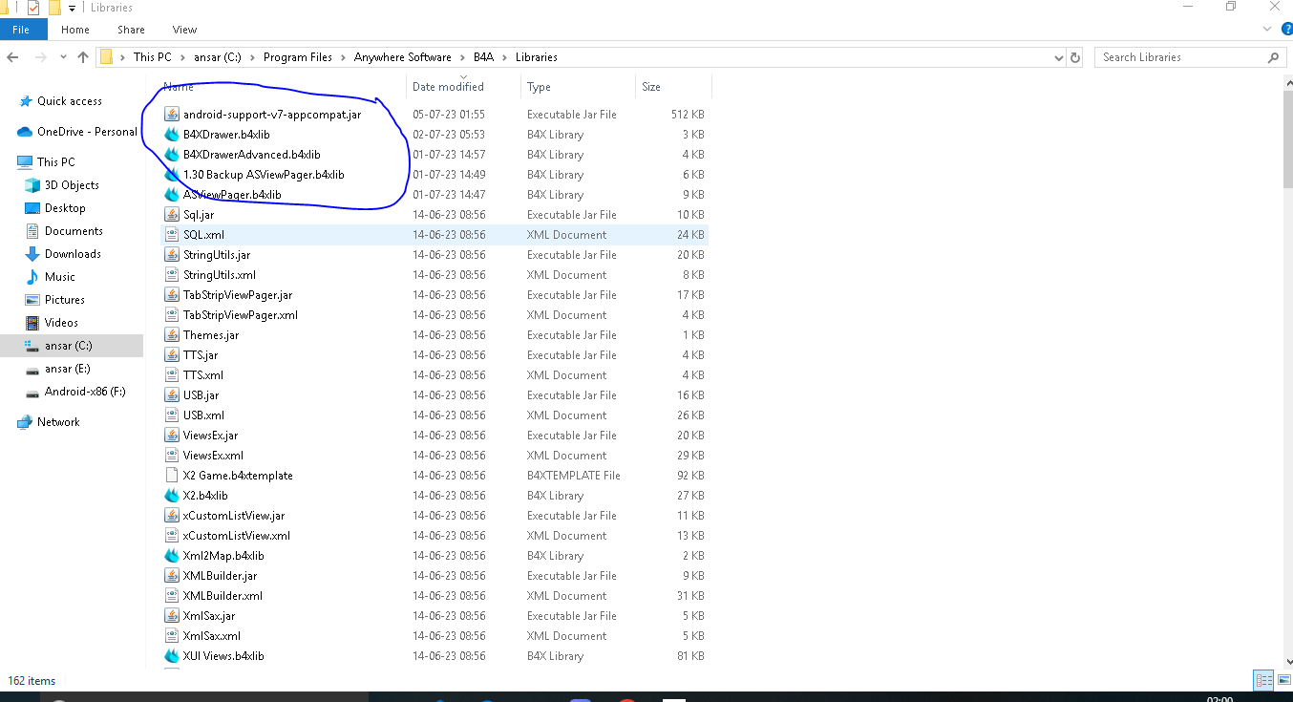Image resolution: width=1293 pixels, height=702 pixels.
Task: Click the folder icon in the address bar
Action: [107, 57]
